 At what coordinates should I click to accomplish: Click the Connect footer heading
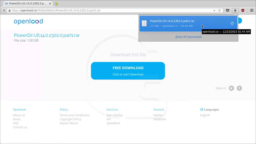(159, 110)
